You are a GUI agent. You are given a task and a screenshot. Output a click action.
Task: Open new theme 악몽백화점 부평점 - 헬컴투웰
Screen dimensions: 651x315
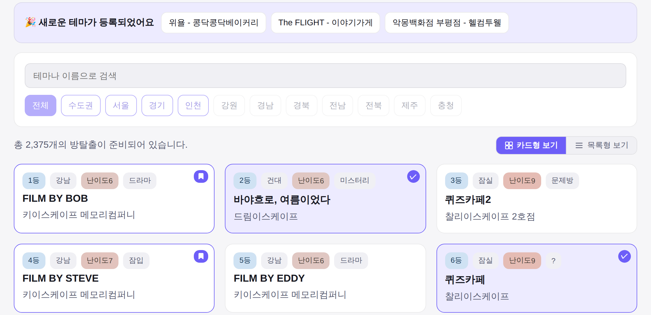pyautogui.click(x=447, y=23)
